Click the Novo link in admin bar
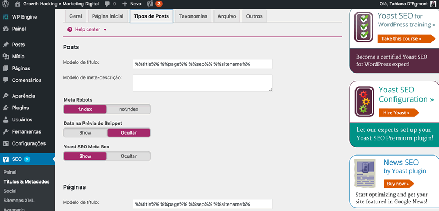Screen dimensions: 439x211 coord(136,4)
